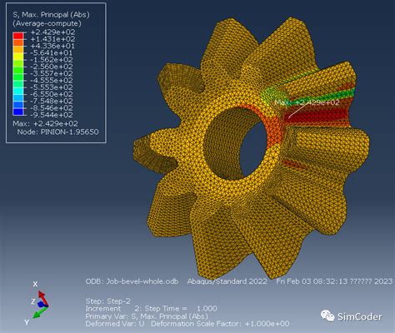Click the red swatch at the legend top
The width and height of the screenshot is (395, 333).
(18, 36)
